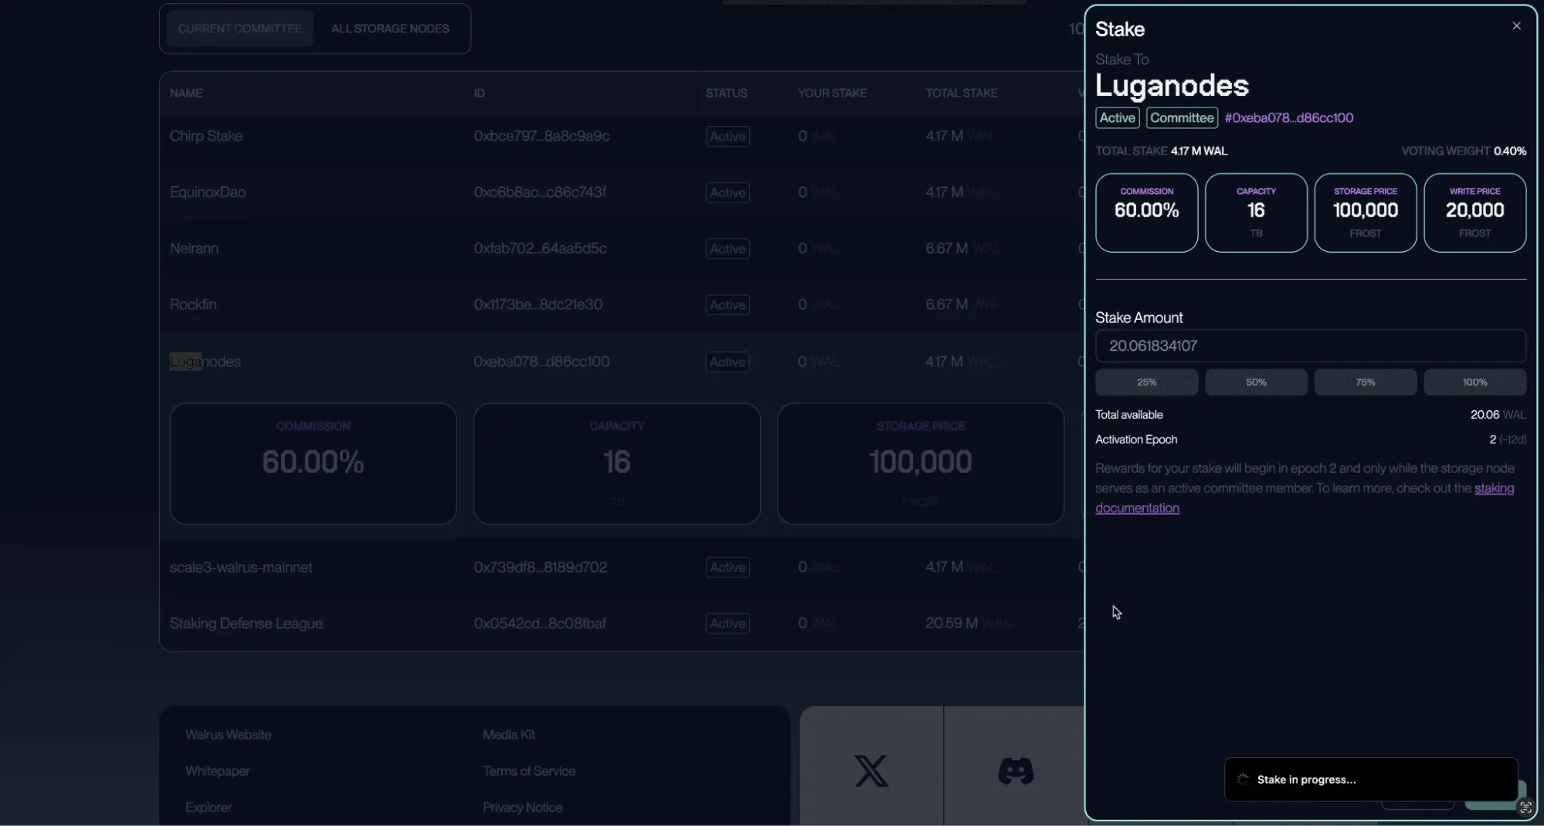The width and height of the screenshot is (1544, 826).
Task: Select the Staking Defense League row
Action: point(622,624)
